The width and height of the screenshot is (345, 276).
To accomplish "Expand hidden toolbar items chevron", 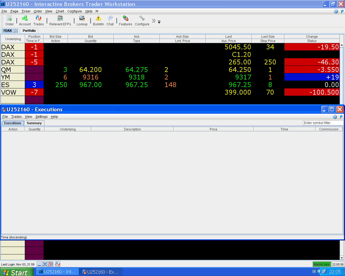I will click(154, 21).
